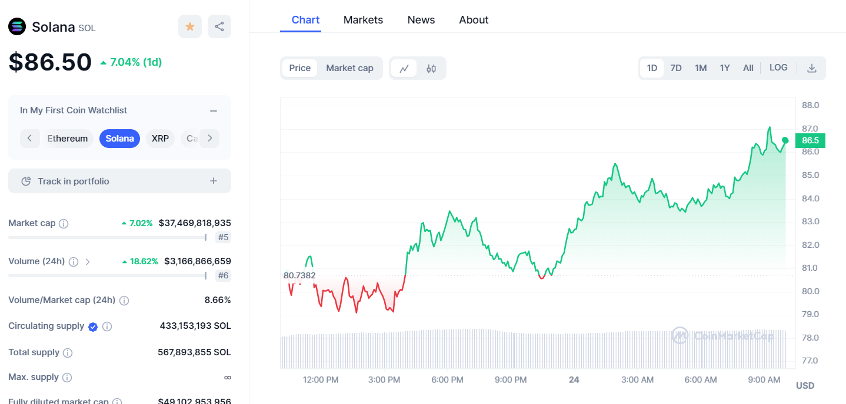846x404 pixels.
Task: Click the $86.50 Solana price
Action: point(50,62)
